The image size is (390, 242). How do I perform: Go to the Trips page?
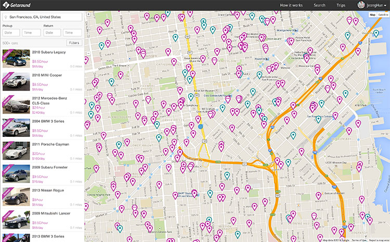coord(341,5)
